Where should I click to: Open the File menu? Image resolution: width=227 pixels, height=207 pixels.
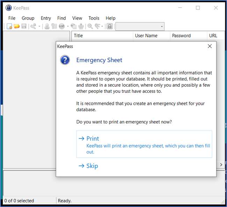click(12, 18)
